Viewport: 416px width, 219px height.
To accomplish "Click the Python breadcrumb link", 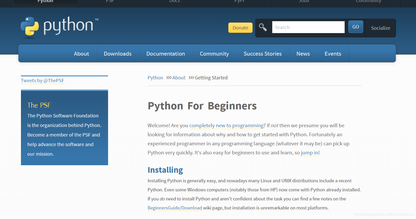I will pos(155,78).
